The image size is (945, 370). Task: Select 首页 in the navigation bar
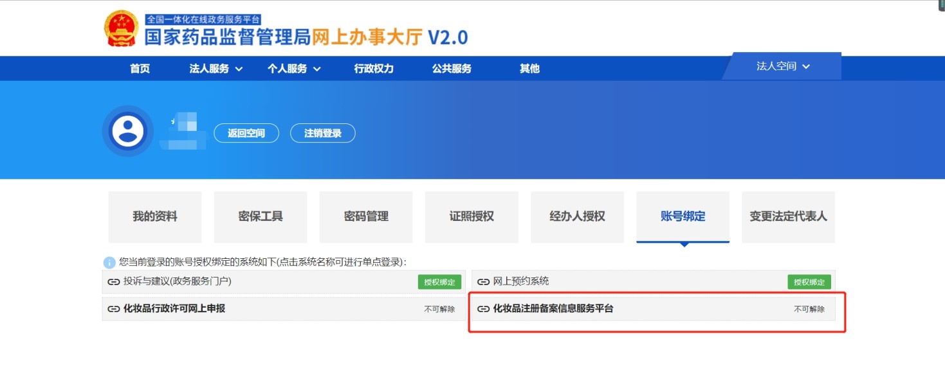140,67
